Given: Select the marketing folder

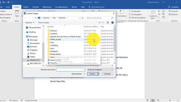Looking at the screenshot, I should pyautogui.click(x=53, y=45).
